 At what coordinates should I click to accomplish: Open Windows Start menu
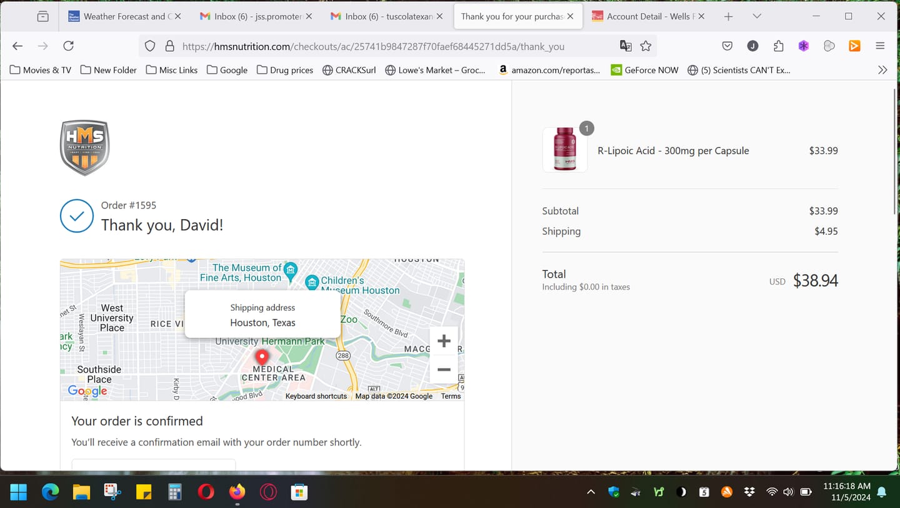tap(19, 492)
